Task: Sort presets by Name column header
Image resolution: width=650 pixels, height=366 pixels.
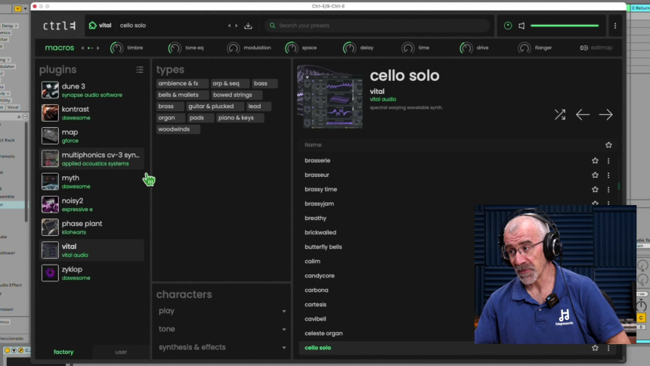Action: [313, 145]
